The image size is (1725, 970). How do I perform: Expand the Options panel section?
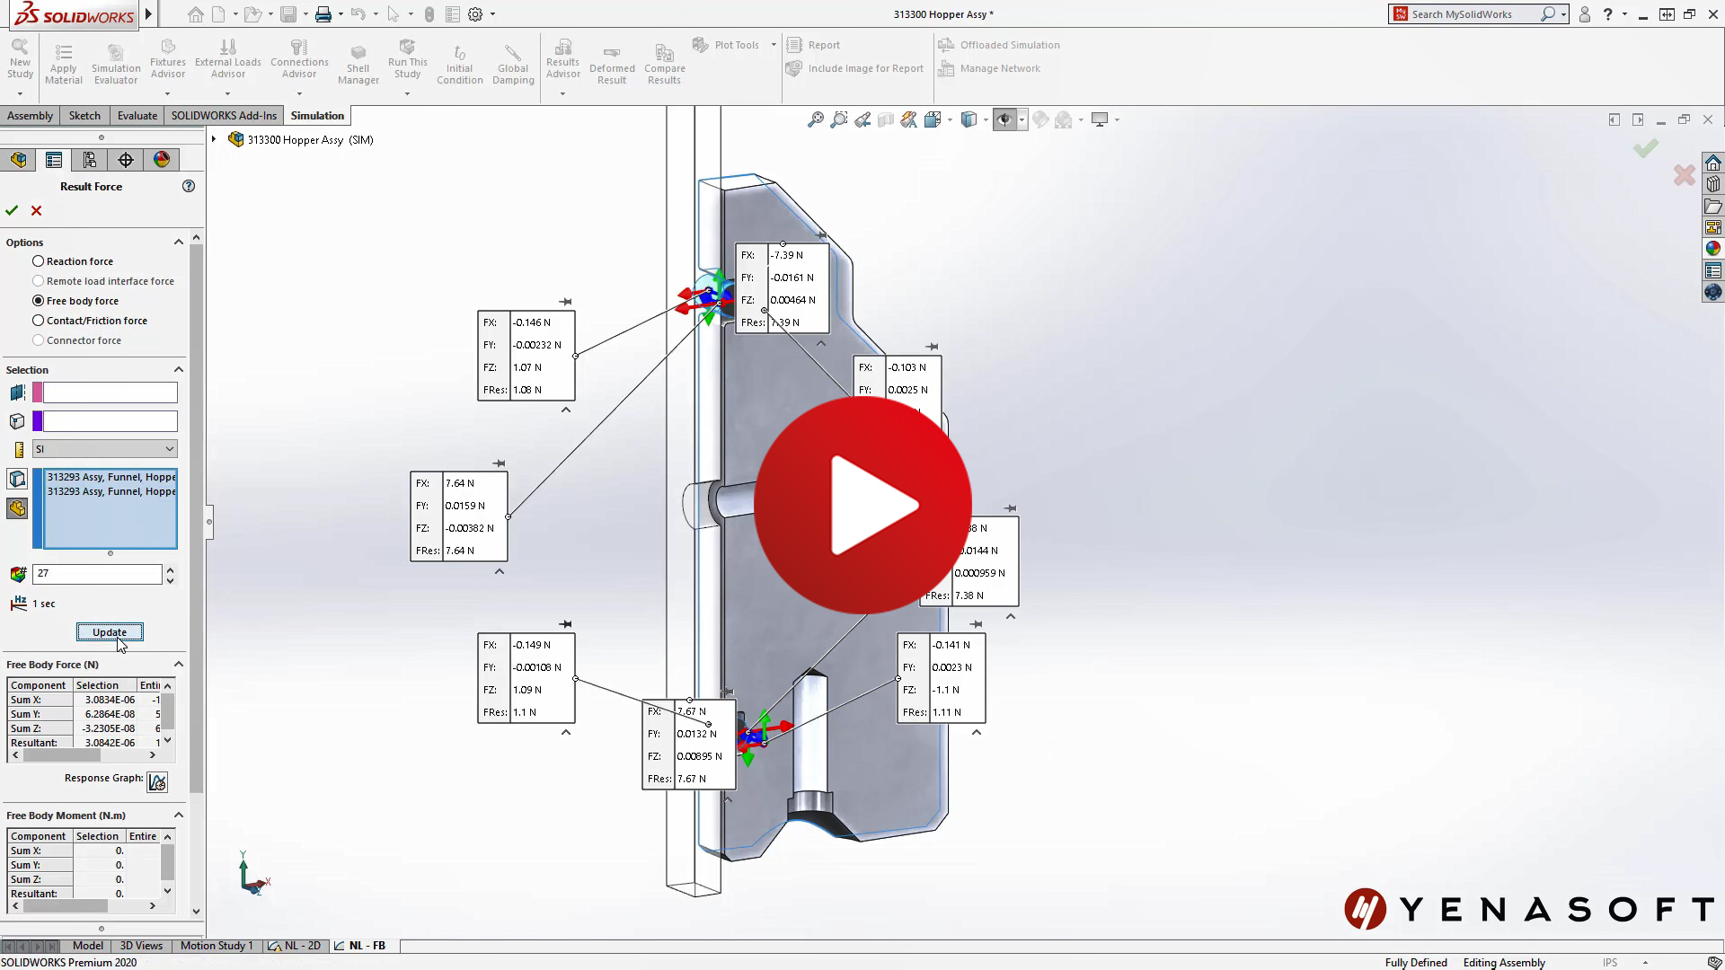(178, 242)
